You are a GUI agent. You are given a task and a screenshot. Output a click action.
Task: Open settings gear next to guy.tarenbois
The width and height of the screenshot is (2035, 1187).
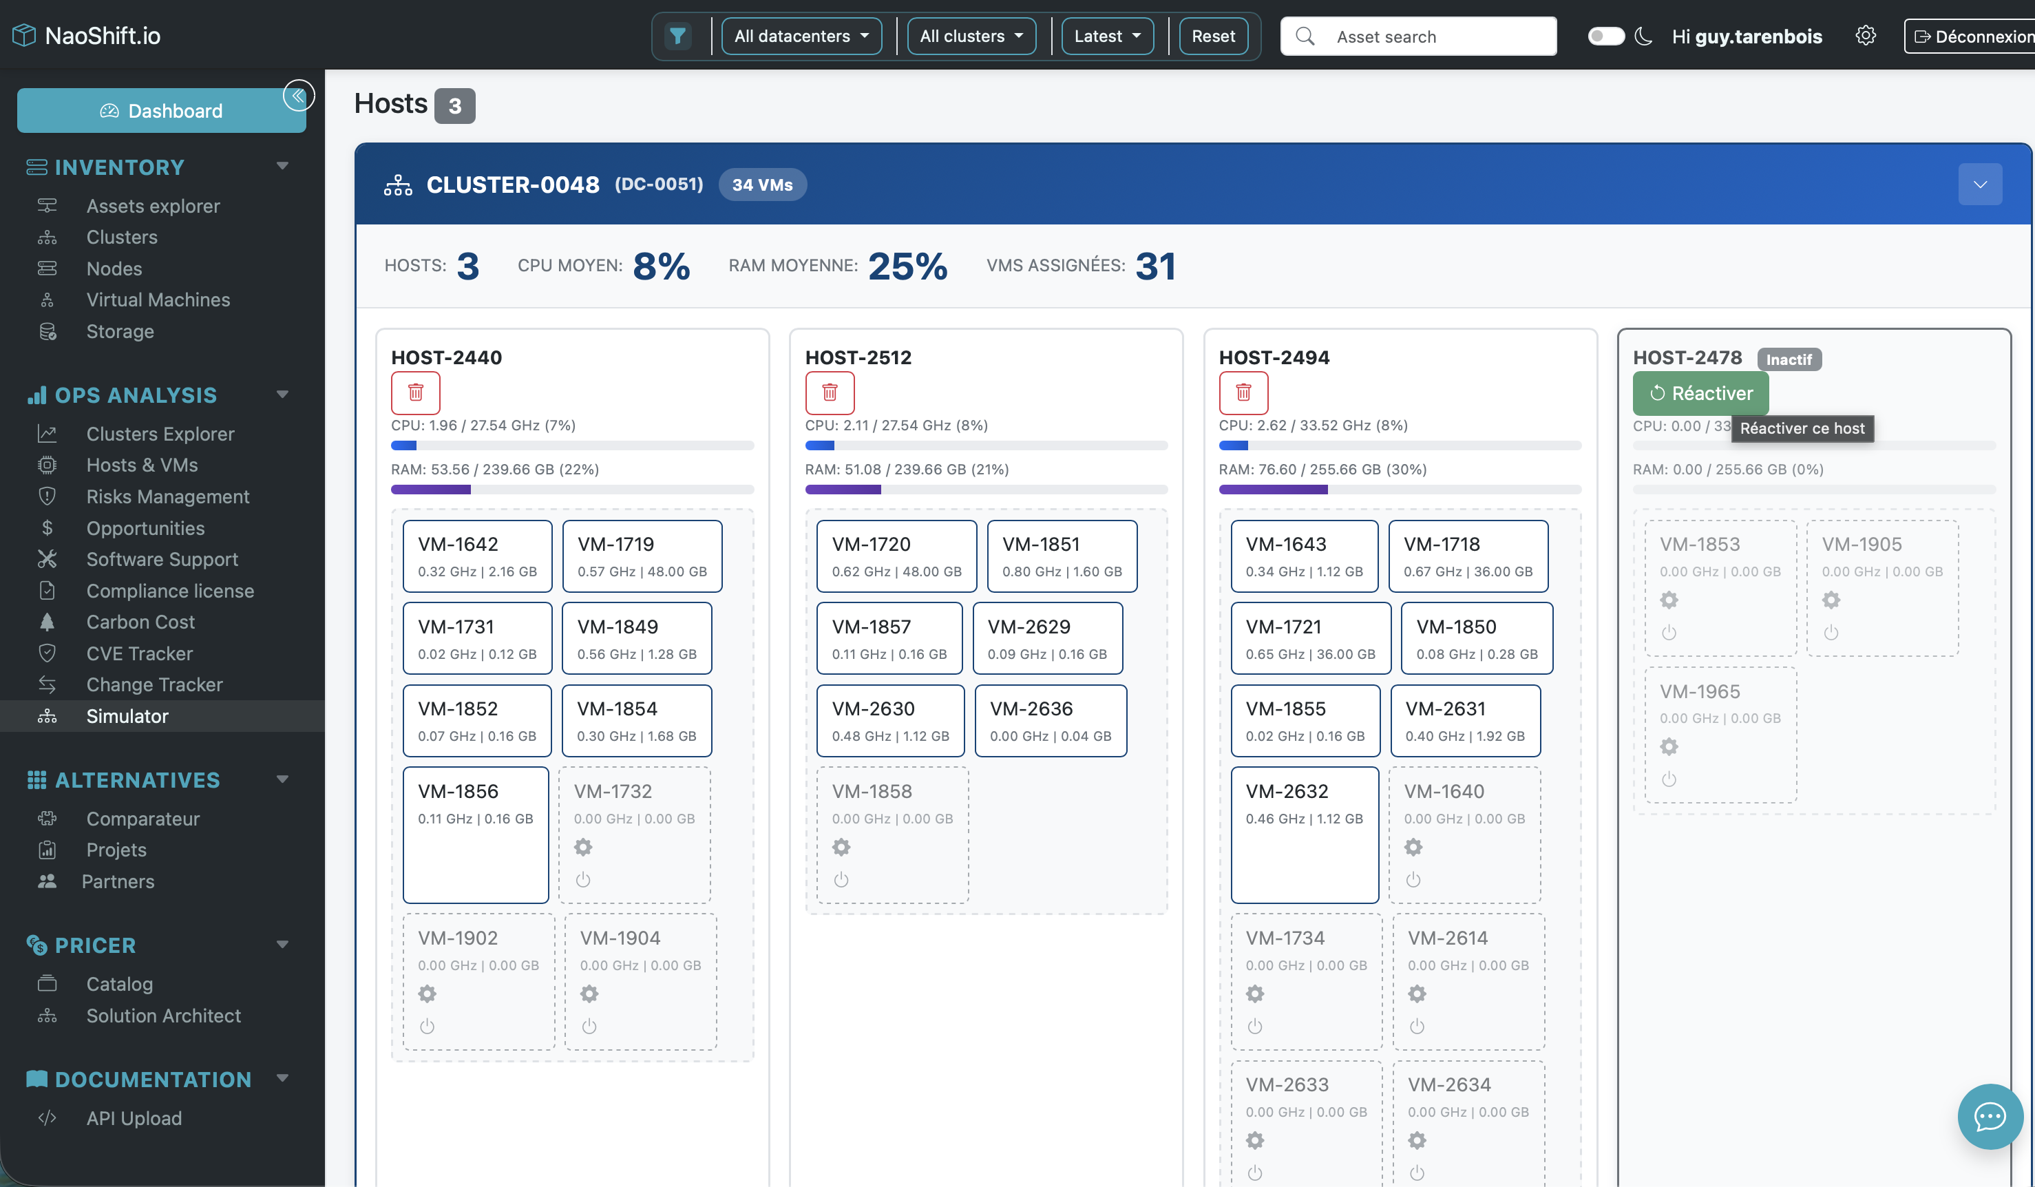[x=1864, y=36]
